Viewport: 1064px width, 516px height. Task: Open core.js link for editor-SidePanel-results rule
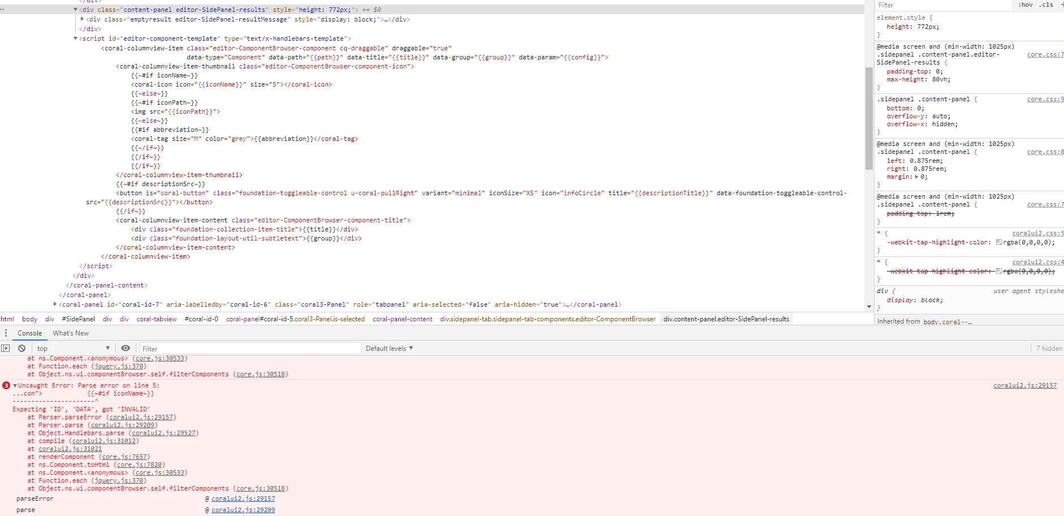pyautogui.click(x=1045, y=55)
